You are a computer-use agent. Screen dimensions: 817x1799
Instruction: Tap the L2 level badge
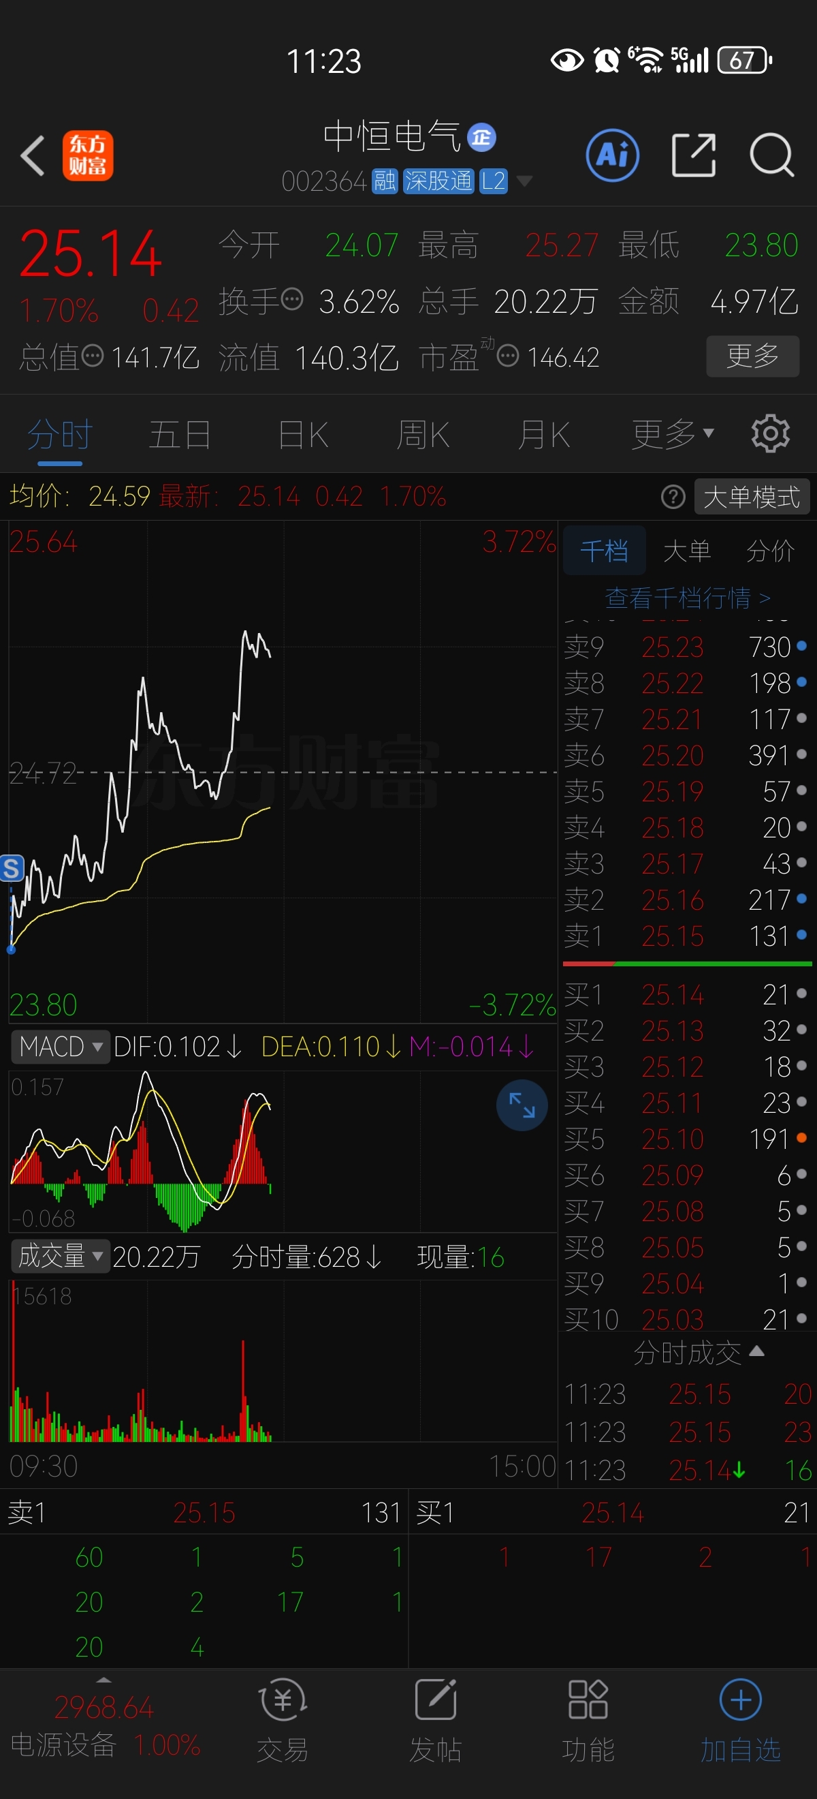tap(494, 181)
